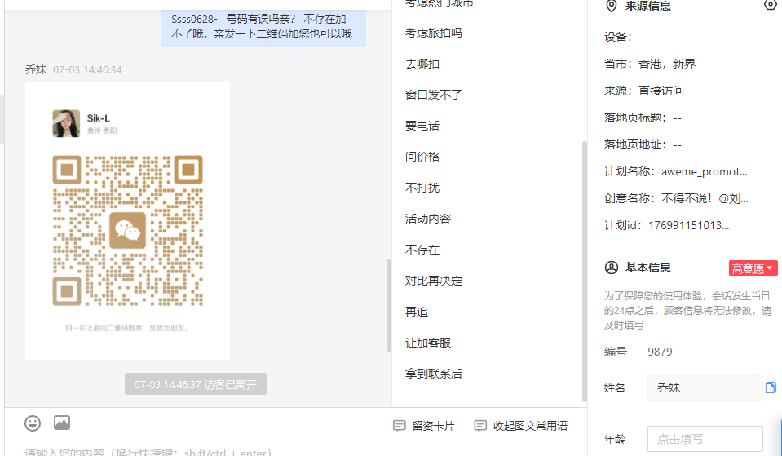The height and width of the screenshot is (456, 782).
Task: Click the 留资卡片 button
Action: [424, 426]
